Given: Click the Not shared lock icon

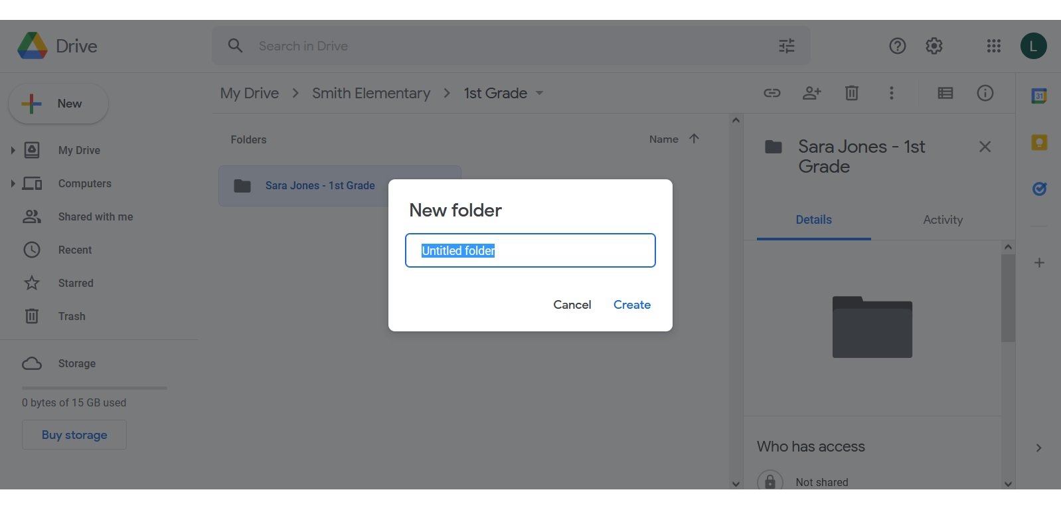Looking at the screenshot, I should coord(770,481).
